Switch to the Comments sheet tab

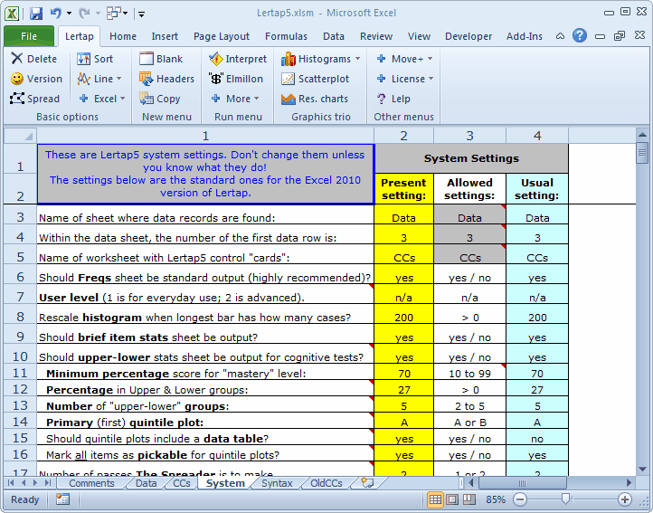(x=91, y=483)
